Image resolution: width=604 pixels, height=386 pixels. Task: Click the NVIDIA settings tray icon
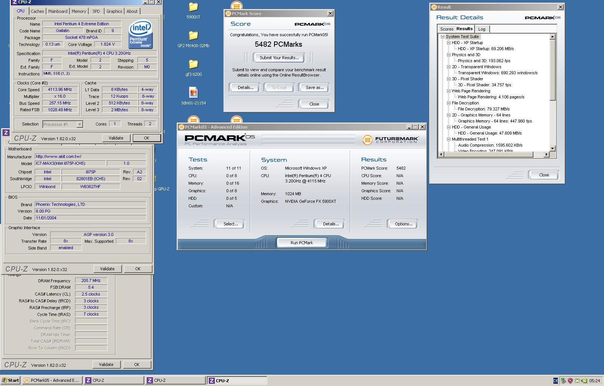(x=584, y=380)
